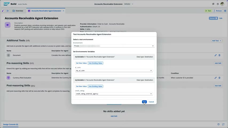The height and width of the screenshot is (128, 228).
Task: Click the Document tool name
Action: pyautogui.click(x=17, y=55)
